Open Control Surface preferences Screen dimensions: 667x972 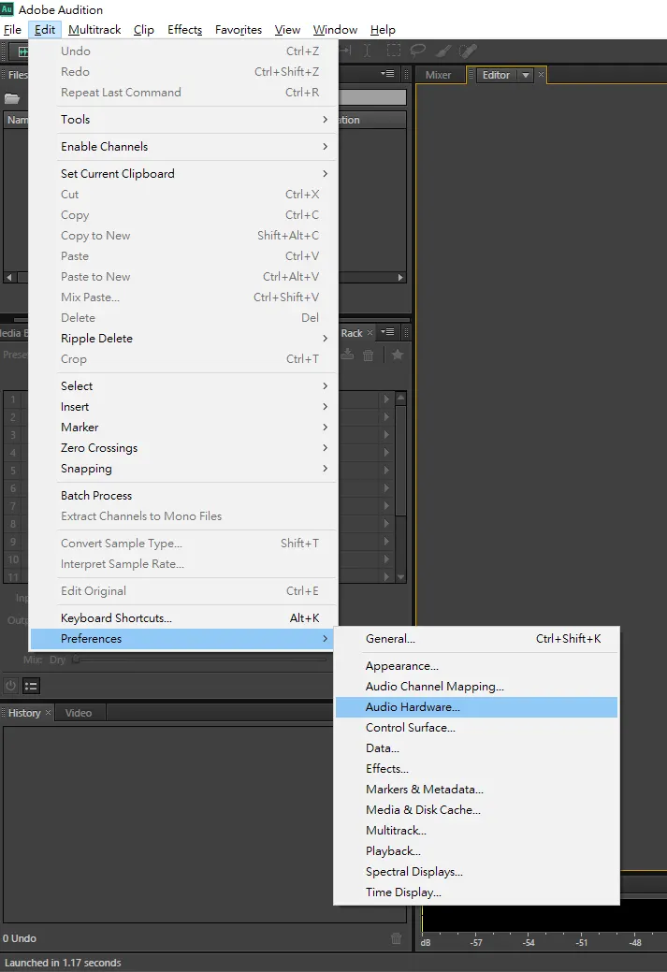[x=476, y=728]
